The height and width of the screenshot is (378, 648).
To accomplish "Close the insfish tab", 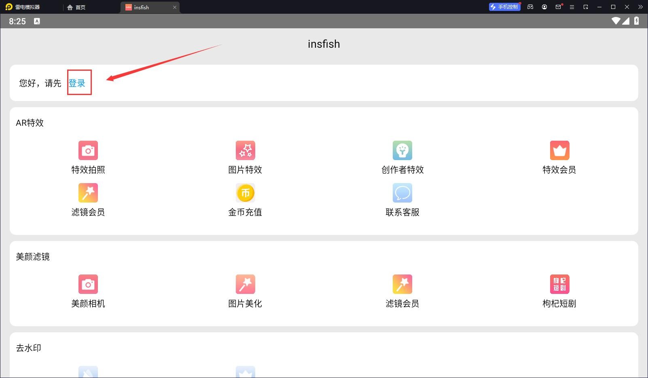I will [175, 7].
